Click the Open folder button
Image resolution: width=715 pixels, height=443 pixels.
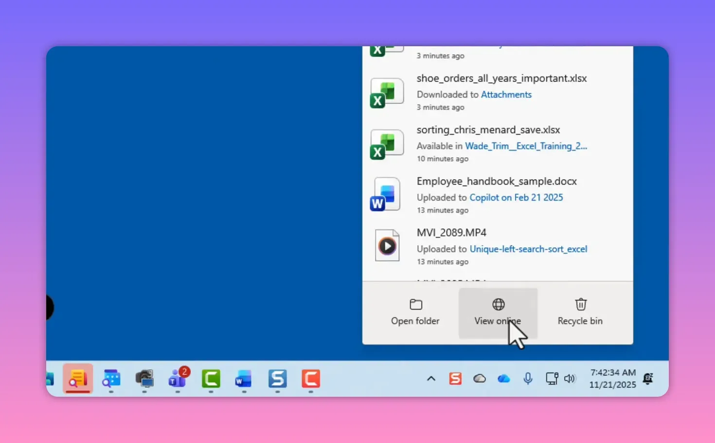point(415,312)
